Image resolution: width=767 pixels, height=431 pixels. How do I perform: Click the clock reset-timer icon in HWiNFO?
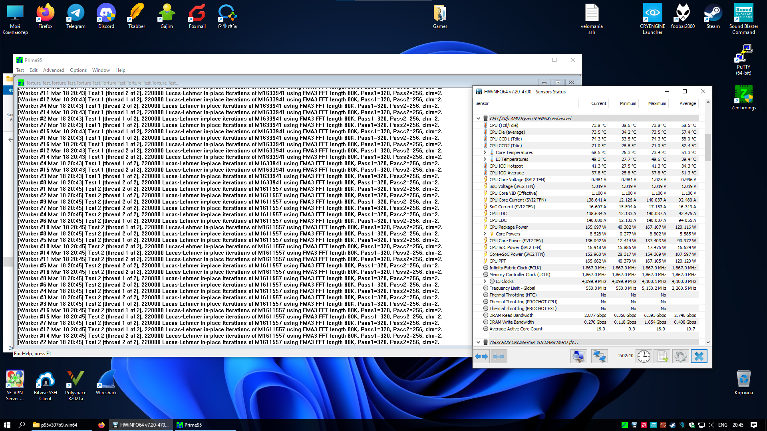click(644, 356)
